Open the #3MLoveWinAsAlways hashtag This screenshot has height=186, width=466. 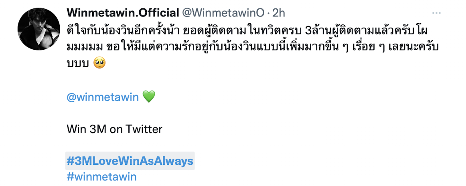[130, 161]
